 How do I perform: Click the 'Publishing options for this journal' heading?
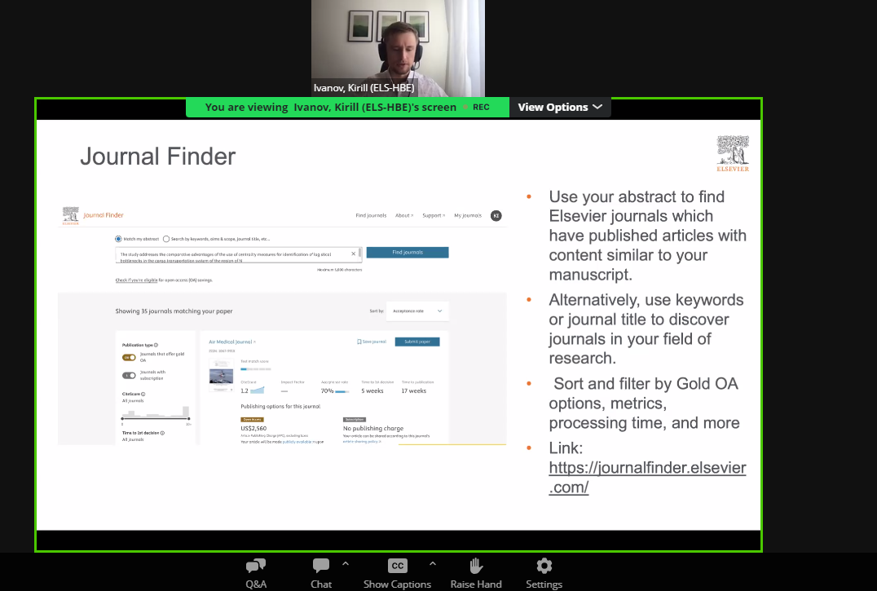tap(280, 407)
